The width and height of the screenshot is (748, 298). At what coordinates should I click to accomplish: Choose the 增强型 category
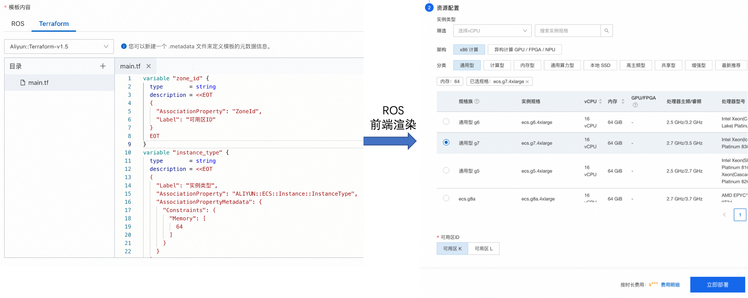pos(698,66)
